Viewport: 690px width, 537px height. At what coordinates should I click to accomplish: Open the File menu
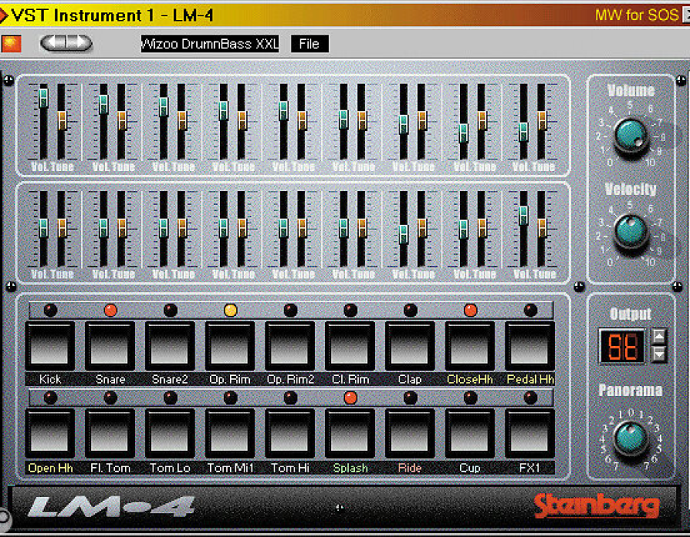[x=310, y=44]
